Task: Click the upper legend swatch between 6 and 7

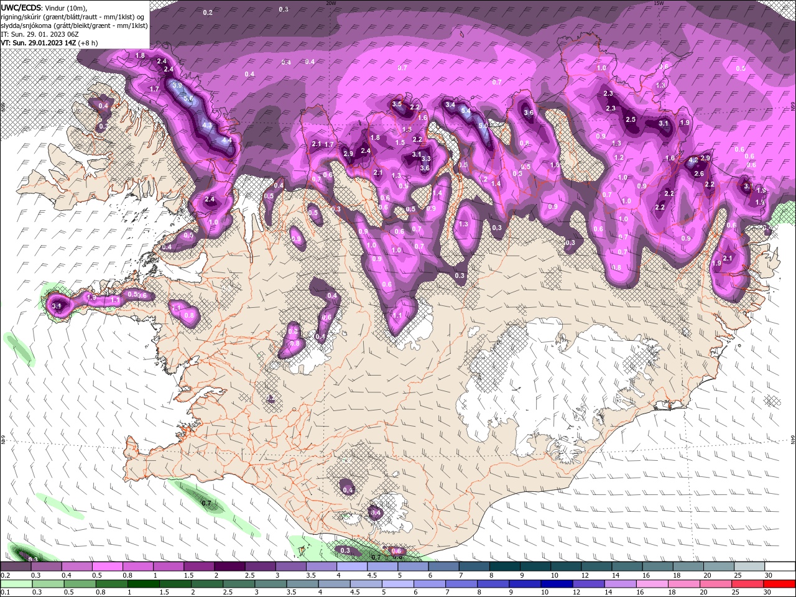Action: tap(443, 567)
